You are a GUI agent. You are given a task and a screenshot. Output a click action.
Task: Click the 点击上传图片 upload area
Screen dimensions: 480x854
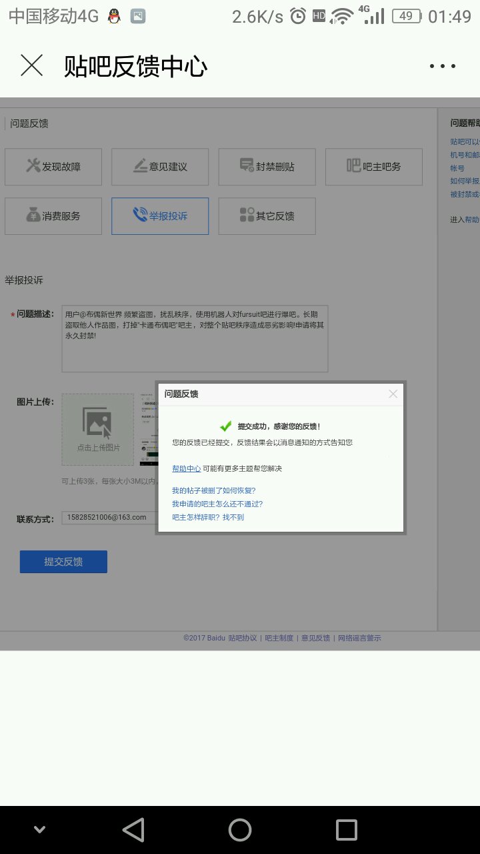98,429
